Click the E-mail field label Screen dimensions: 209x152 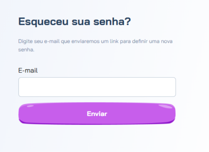28,70
